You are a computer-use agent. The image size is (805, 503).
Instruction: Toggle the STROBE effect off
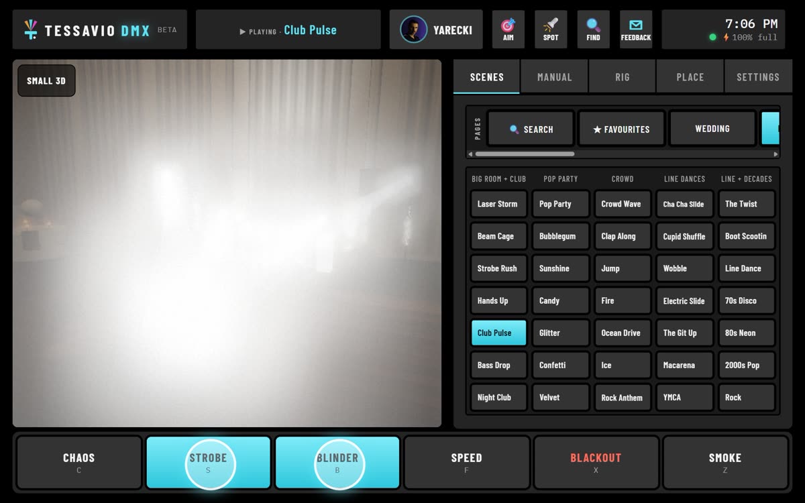click(x=208, y=462)
